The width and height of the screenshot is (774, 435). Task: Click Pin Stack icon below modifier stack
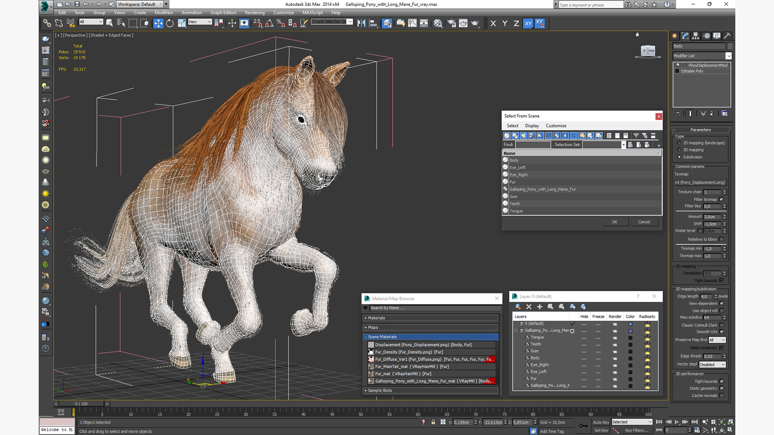(x=677, y=114)
